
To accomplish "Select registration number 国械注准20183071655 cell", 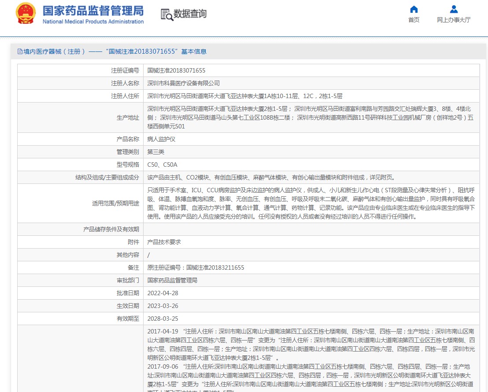I will 176,70.
